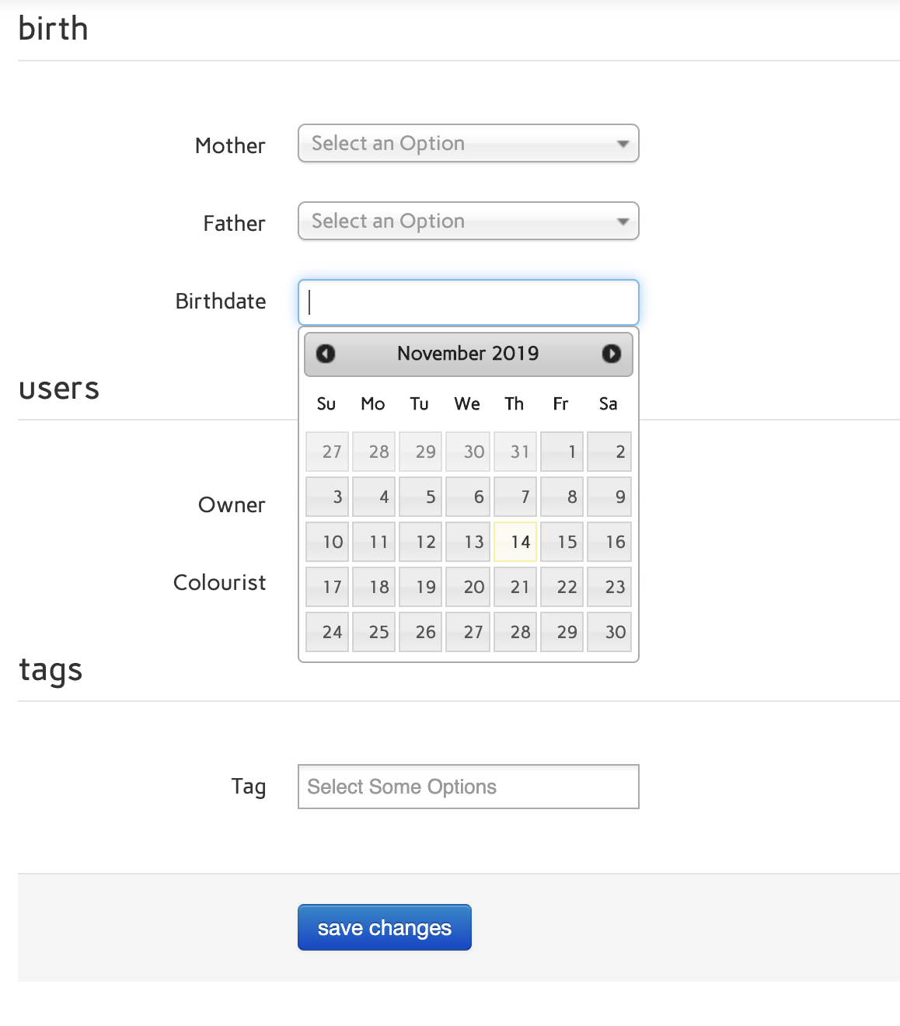Select November 12 as the date
This screenshot has height=1026, width=900.
[x=420, y=542]
